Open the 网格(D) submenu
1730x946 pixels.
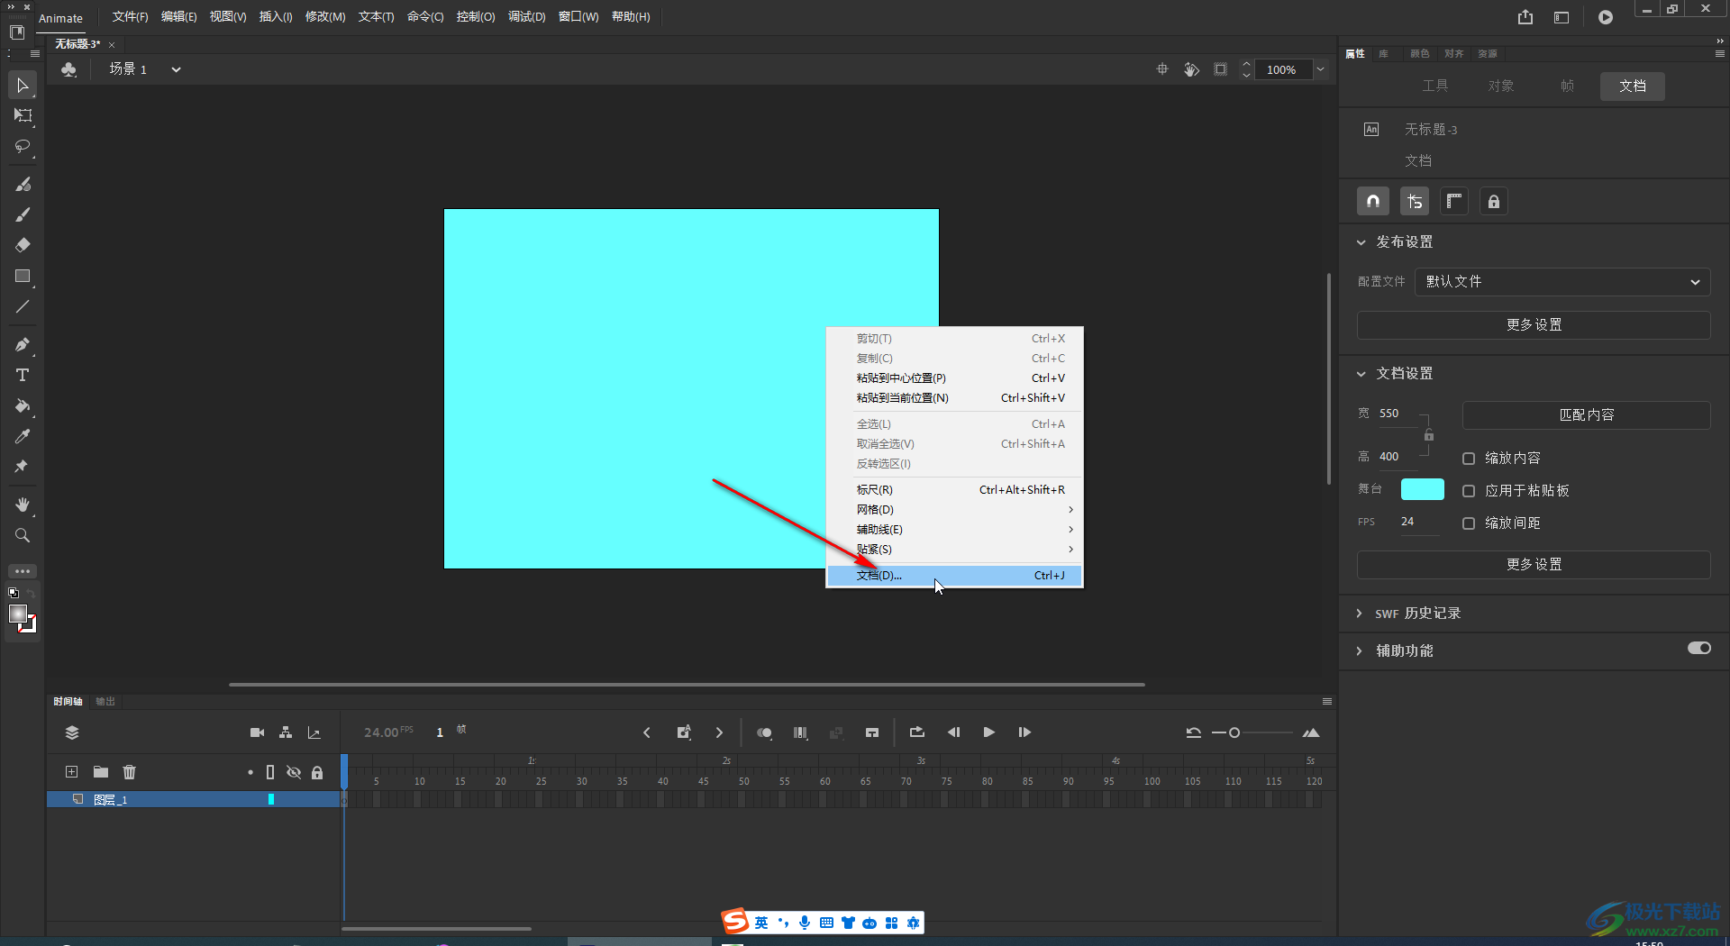pyautogui.click(x=954, y=510)
